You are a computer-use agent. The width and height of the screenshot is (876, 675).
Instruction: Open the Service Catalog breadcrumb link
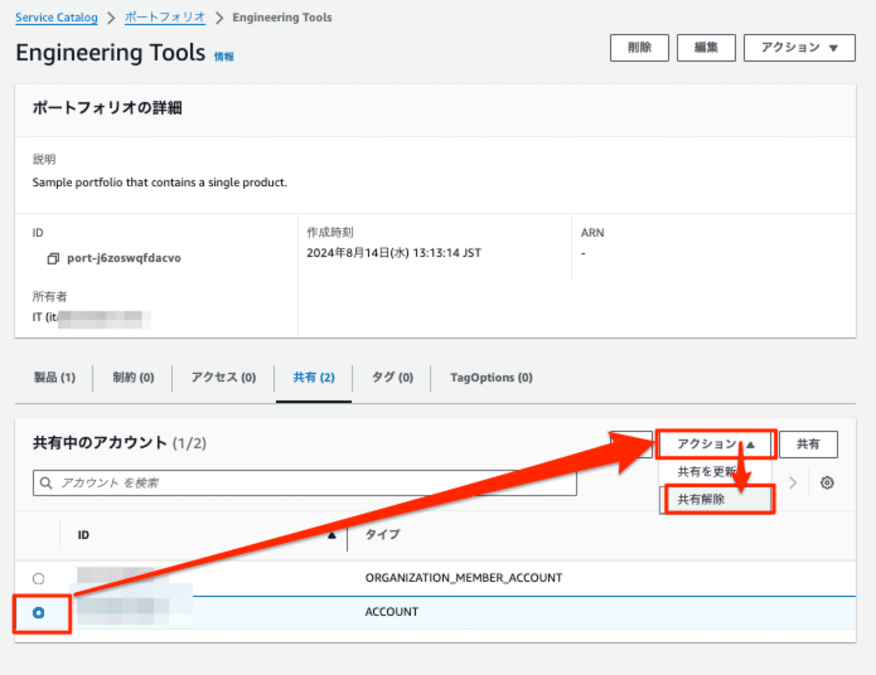(57, 18)
